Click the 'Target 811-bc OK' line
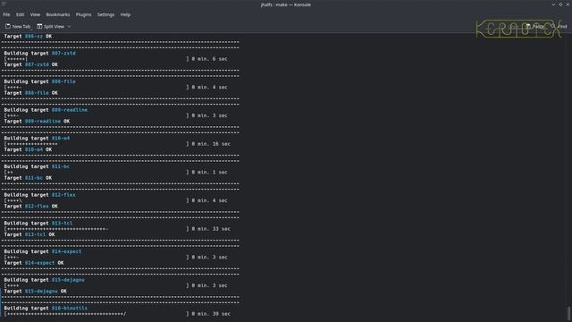This screenshot has height=322, width=572. tap(28, 178)
